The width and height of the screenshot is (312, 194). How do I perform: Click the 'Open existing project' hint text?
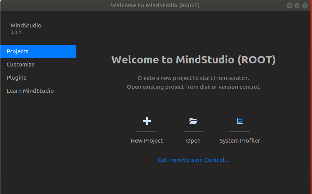tap(193, 87)
